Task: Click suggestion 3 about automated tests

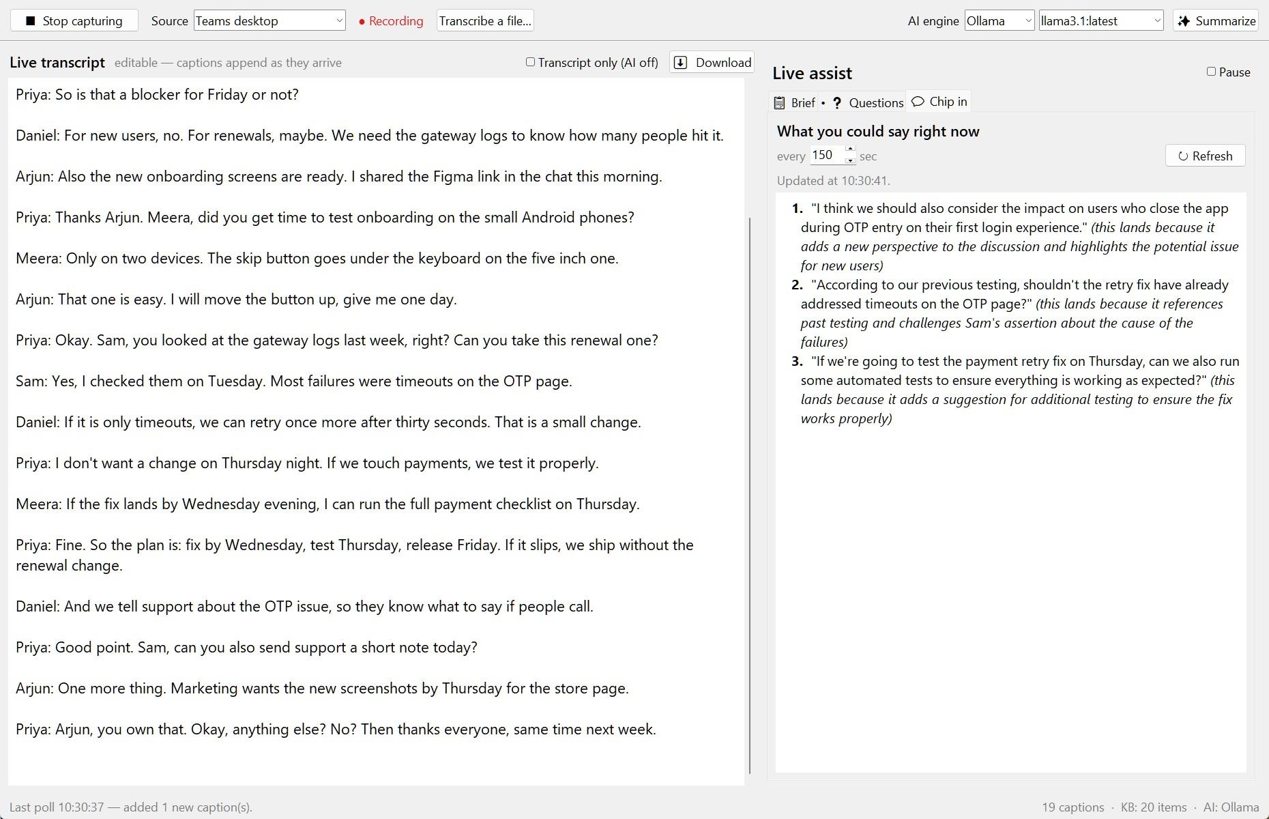Action: pyautogui.click(x=1019, y=390)
